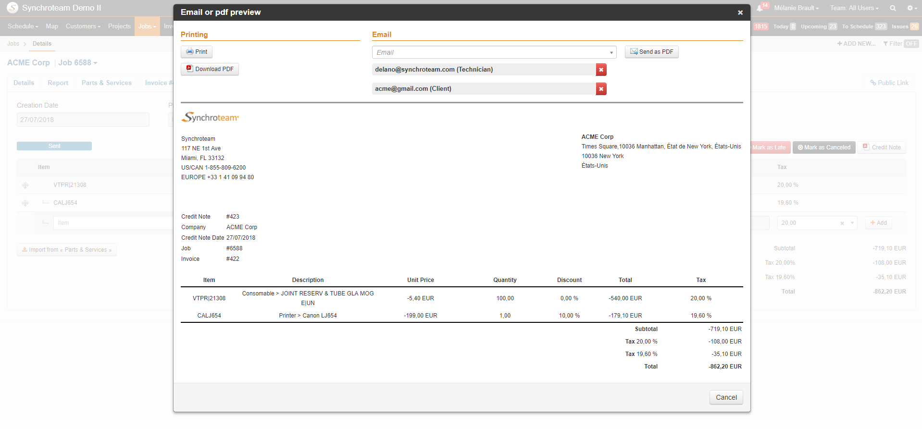Open the Customers menu
The image size is (922, 429).
(x=83, y=26)
